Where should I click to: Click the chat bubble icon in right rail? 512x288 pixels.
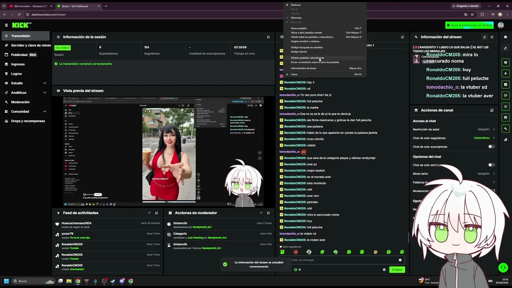[x=506, y=95]
